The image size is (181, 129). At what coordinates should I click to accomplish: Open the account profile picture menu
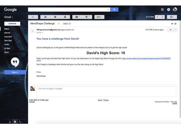tap(175, 9)
